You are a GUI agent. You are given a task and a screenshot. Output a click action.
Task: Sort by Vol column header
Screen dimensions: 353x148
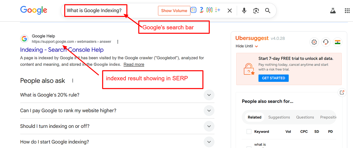(288, 131)
